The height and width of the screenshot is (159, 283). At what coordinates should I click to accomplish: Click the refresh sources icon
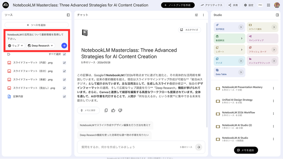click(8, 54)
